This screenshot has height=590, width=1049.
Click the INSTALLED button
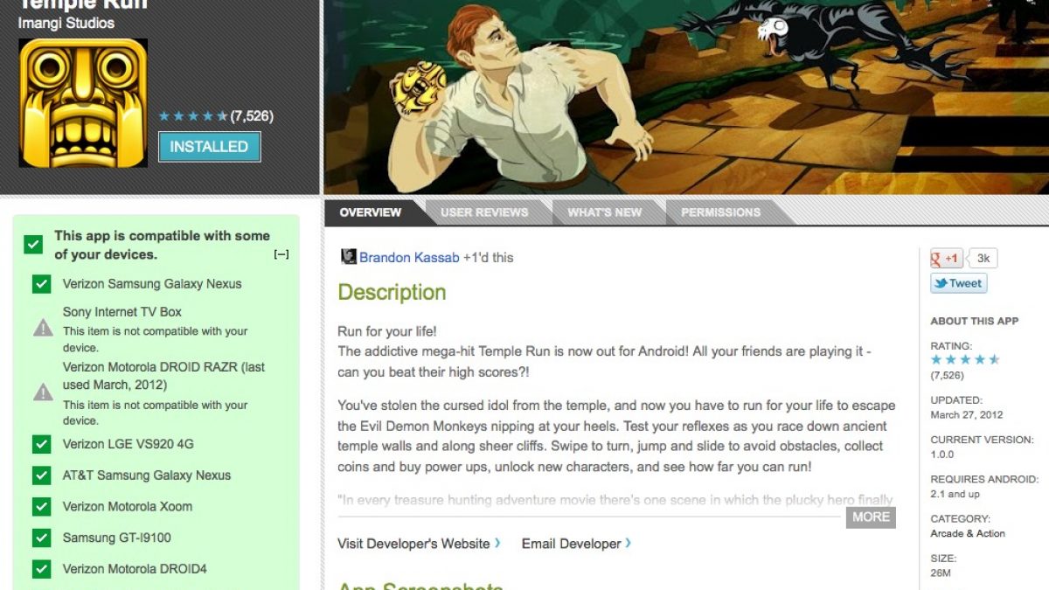pos(209,147)
